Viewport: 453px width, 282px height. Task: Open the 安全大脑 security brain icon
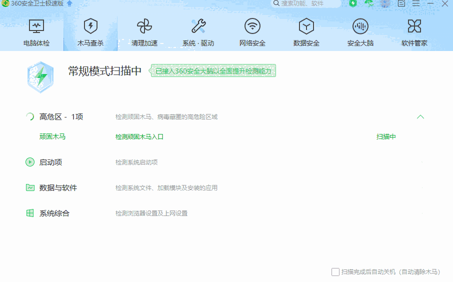coord(360,26)
